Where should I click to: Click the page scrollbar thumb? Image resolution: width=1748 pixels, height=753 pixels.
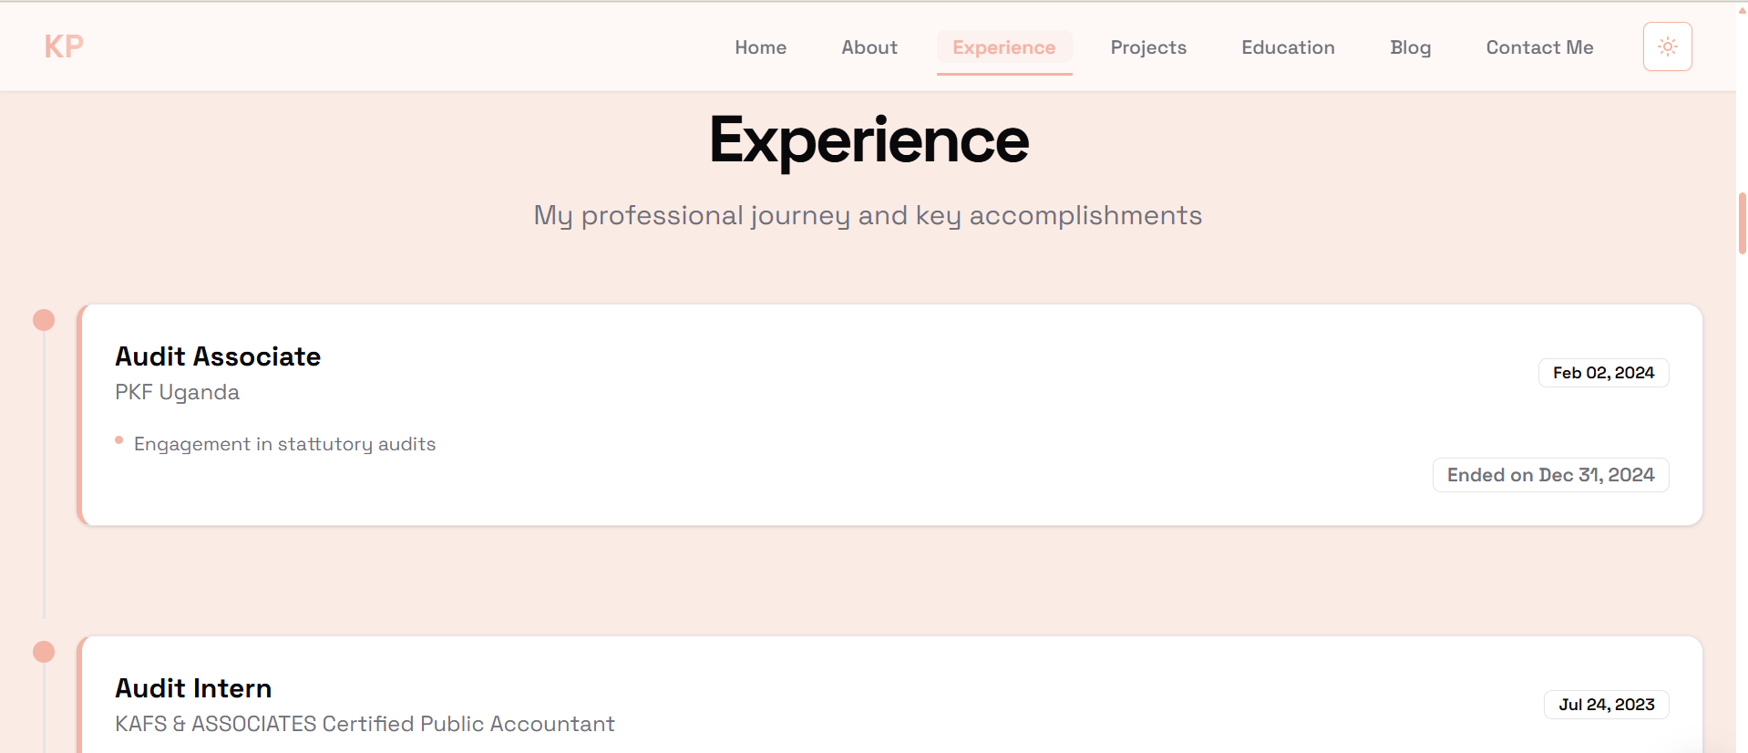point(1742,222)
